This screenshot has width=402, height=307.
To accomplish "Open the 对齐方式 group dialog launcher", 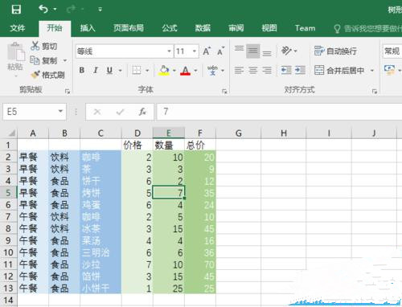I will click(375, 92).
